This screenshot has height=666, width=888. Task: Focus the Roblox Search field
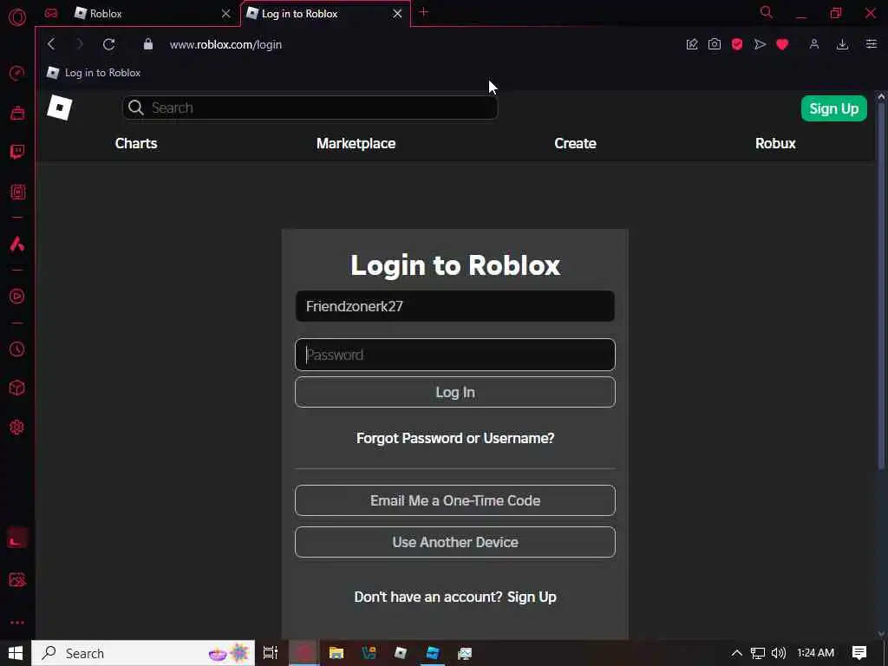point(310,108)
